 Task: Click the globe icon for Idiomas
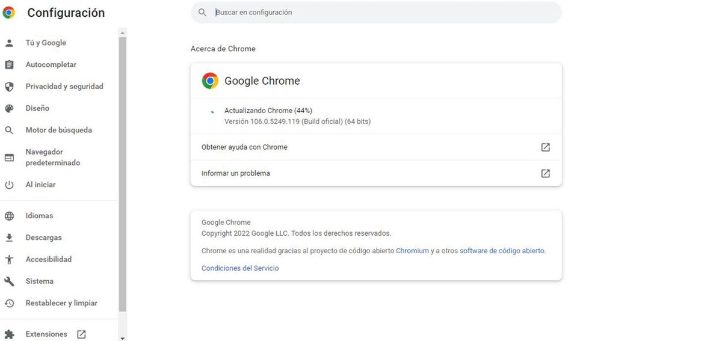9,216
